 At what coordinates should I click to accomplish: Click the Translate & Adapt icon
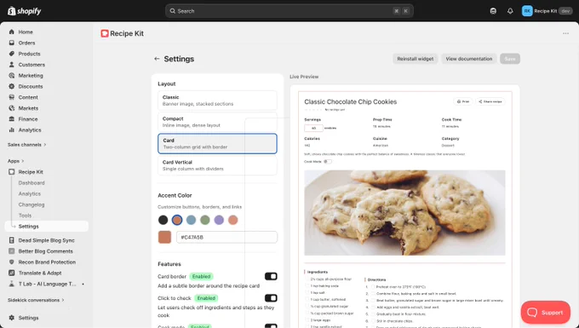pyautogui.click(x=11, y=273)
